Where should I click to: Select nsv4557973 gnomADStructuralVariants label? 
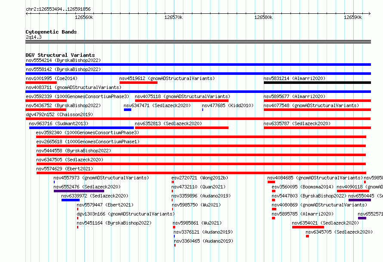point(101,178)
